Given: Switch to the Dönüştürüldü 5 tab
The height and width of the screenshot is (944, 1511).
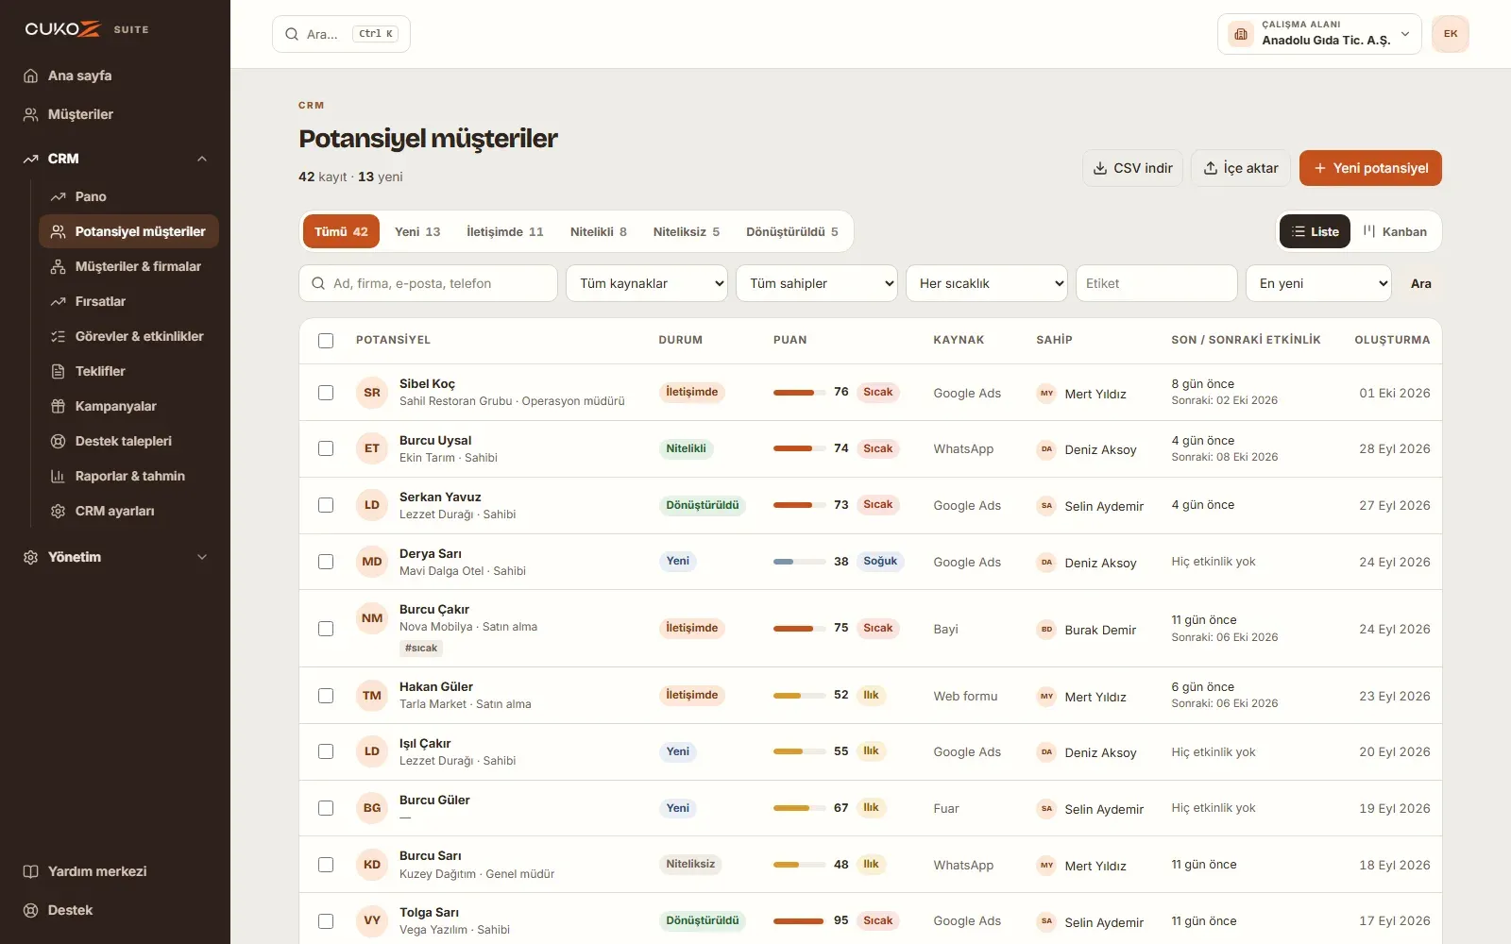Looking at the screenshot, I should click(x=792, y=231).
